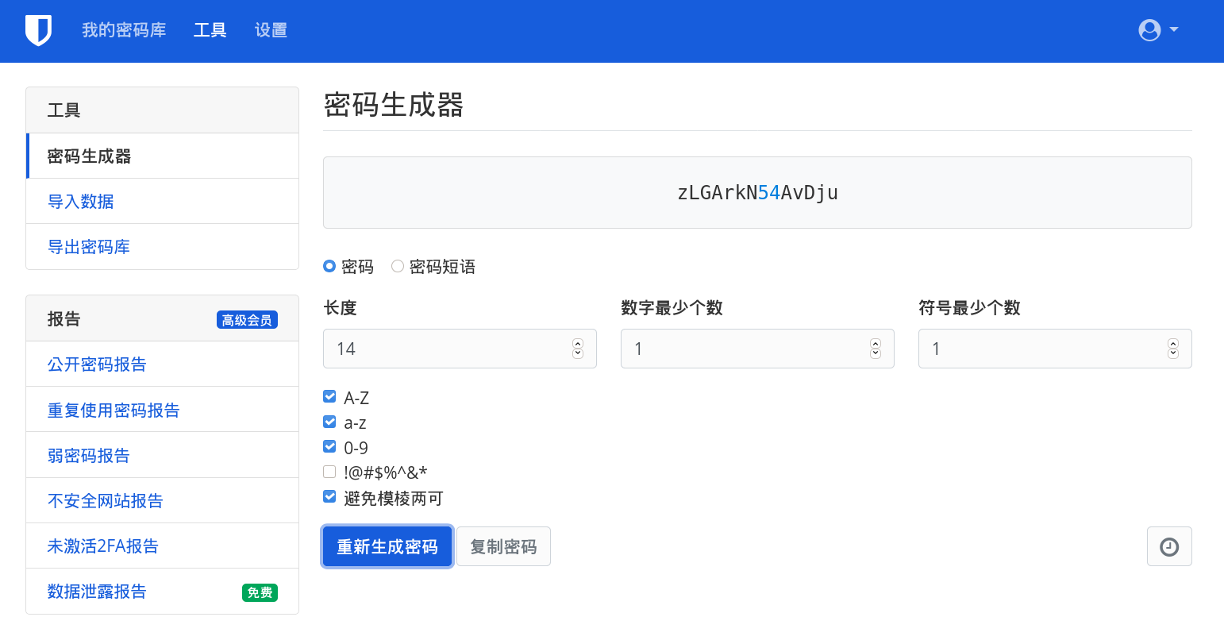Toggle the A-Z uppercase checkbox
This screenshot has width=1224, height=640.
point(329,397)
